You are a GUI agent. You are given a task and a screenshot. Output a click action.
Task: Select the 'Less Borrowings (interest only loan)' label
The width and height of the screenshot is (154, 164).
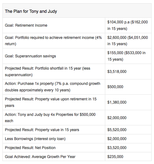(x=35, y=139)
